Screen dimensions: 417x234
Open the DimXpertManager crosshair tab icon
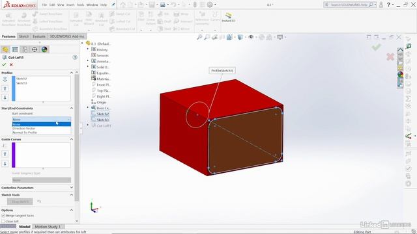[35, 49]
